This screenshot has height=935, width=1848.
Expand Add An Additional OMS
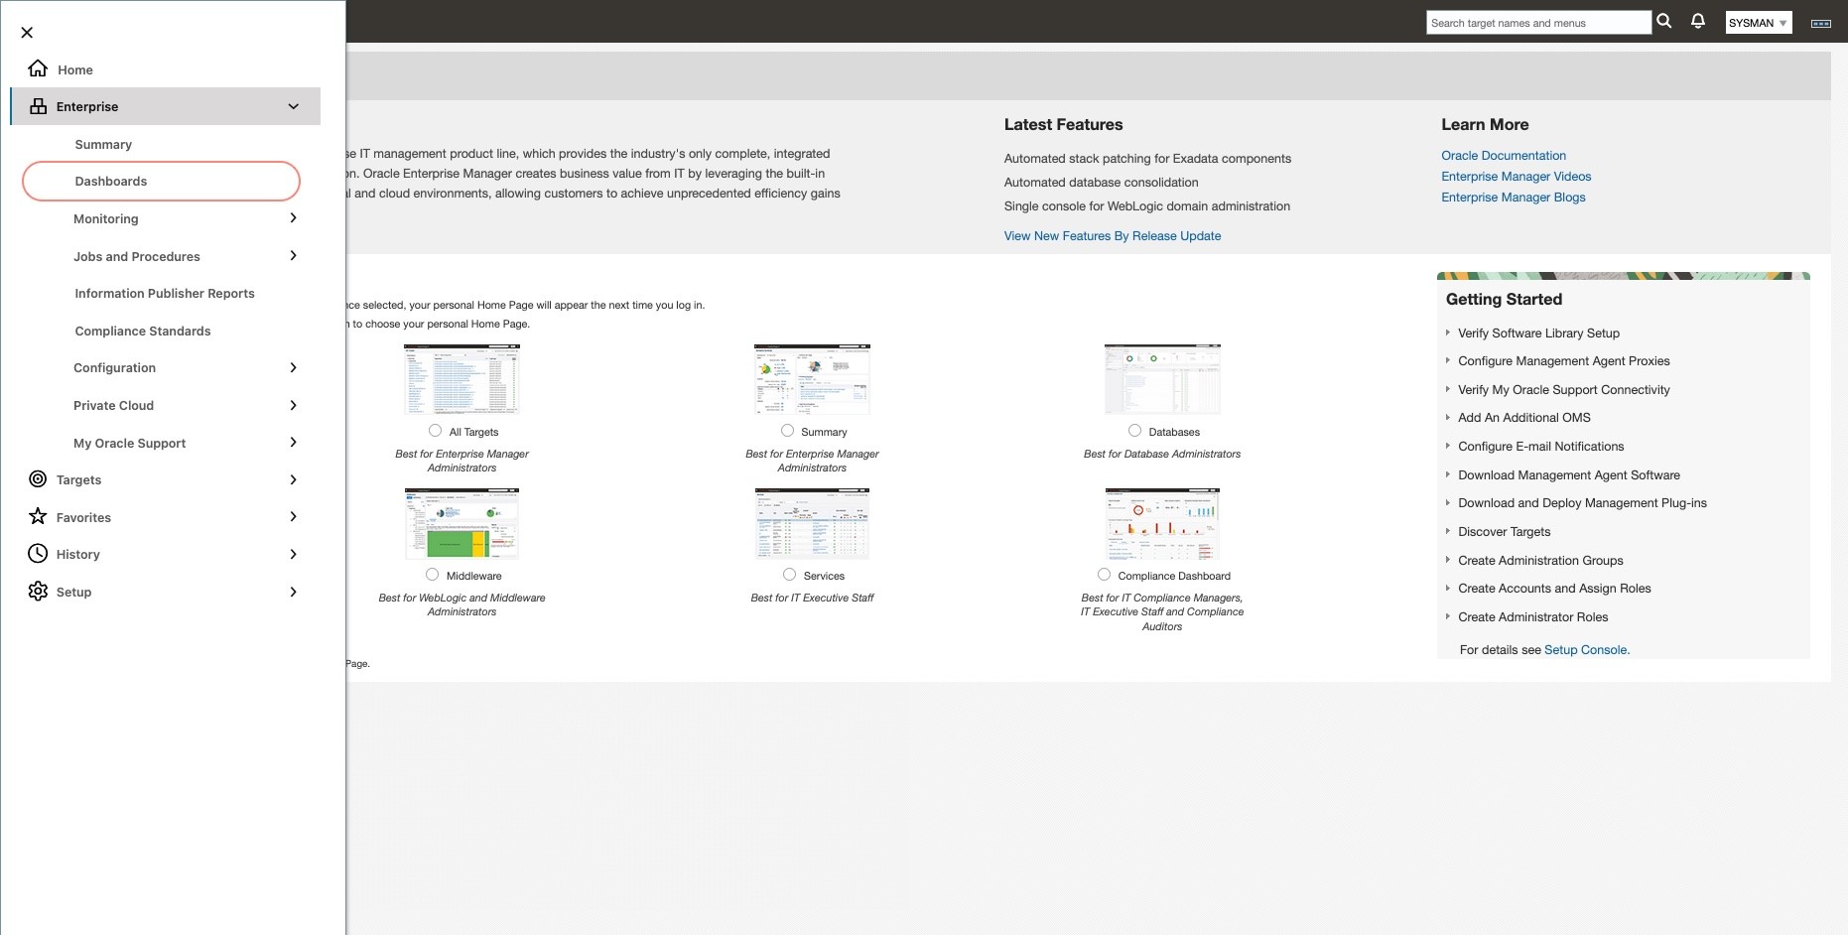[1448, 417]
